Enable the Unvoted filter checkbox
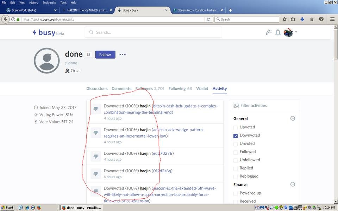 click(x=236, y=144)
